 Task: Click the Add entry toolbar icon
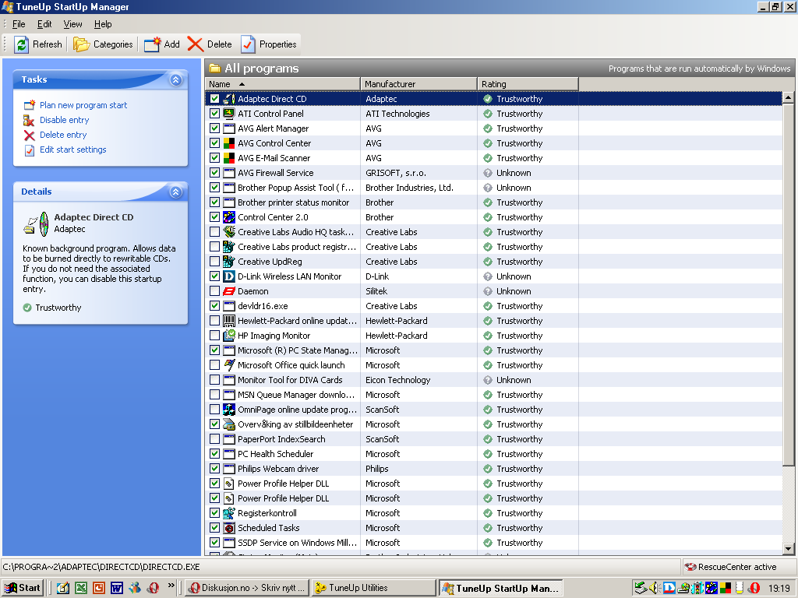(153, 44)
